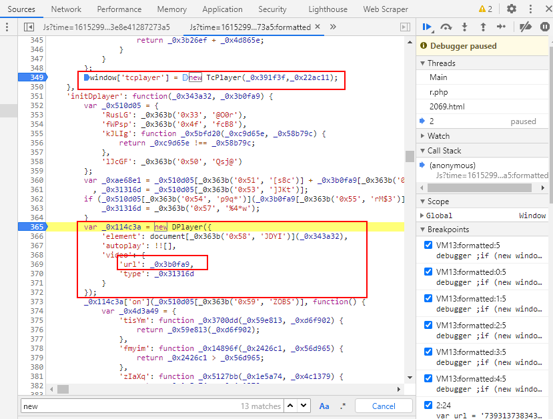Resume script execution with the play button

click(x=426, y=27)
